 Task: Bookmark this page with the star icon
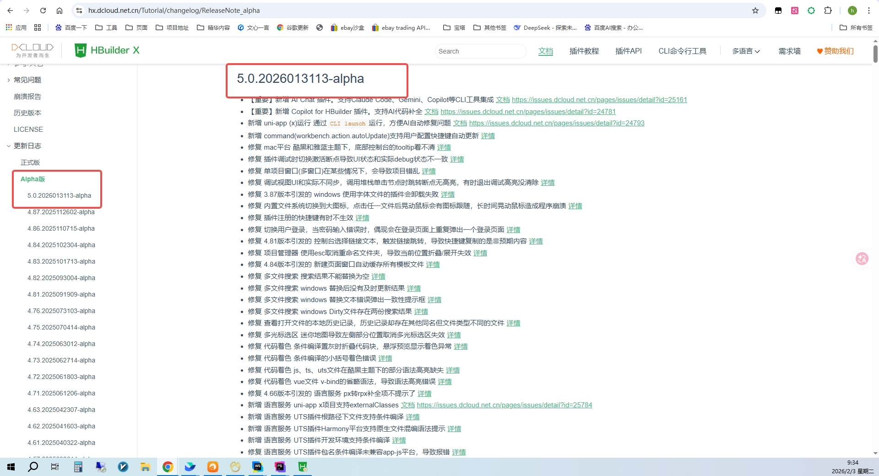[755, 11]
